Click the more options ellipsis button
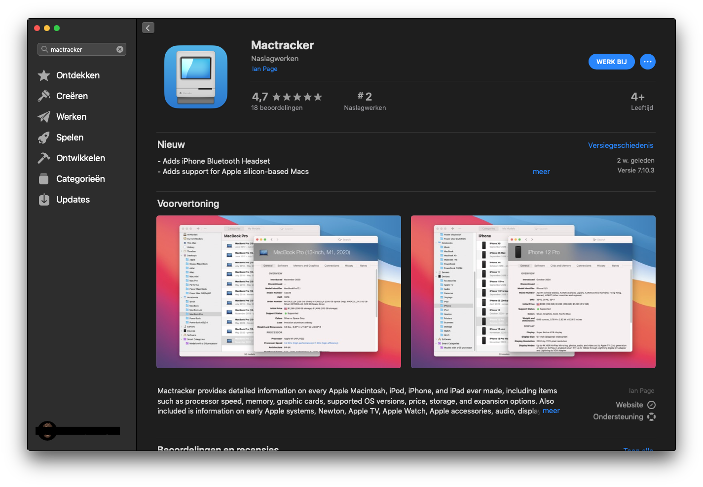Image resolution: width=703 pixels, height=487 pixels. [x=648, y=62]
